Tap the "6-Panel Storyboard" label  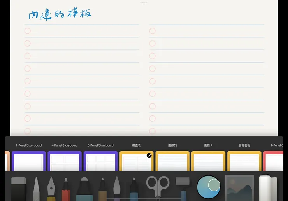point(100,145)
